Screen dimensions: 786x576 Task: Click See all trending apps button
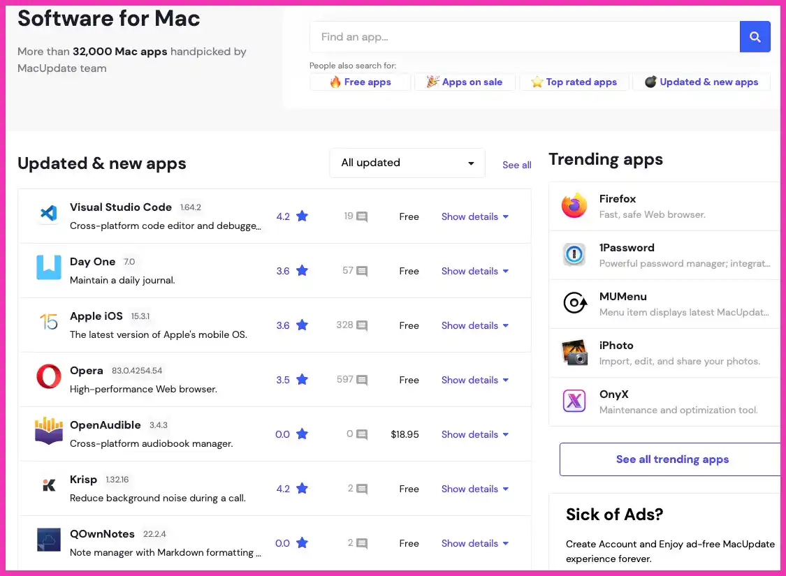(671, 459)
